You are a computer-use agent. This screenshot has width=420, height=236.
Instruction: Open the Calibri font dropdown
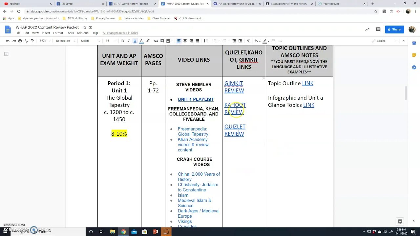coord(91,41)
